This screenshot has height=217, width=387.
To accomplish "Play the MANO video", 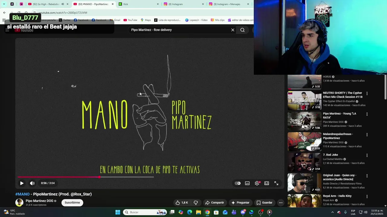I will 22,183.
